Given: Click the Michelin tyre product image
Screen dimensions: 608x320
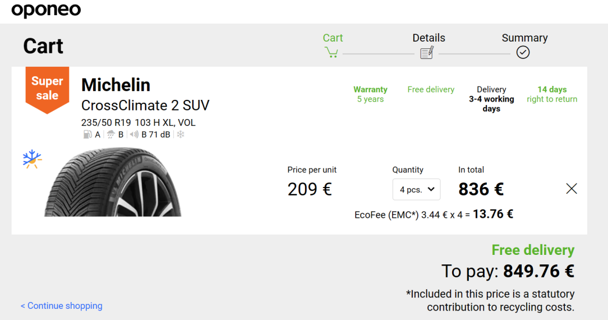Looking at the screenshot, I should (x=112, y=181).
